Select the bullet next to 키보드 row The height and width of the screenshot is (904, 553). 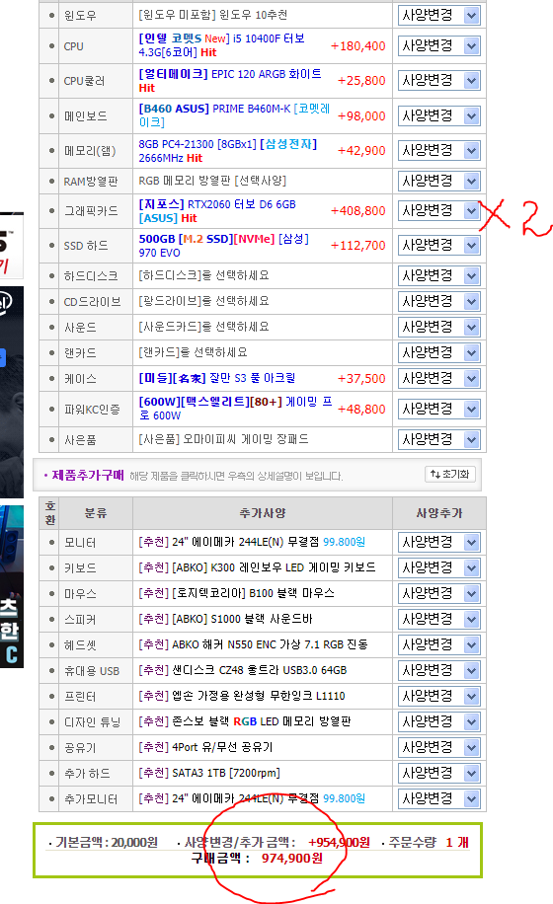click(x=52, y=567)
